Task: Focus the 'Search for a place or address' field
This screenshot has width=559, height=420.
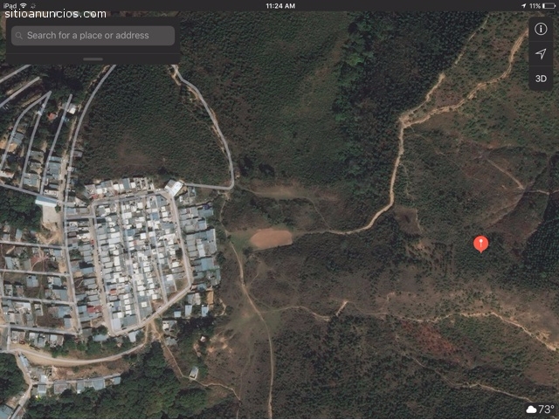Action: [93, 35]
